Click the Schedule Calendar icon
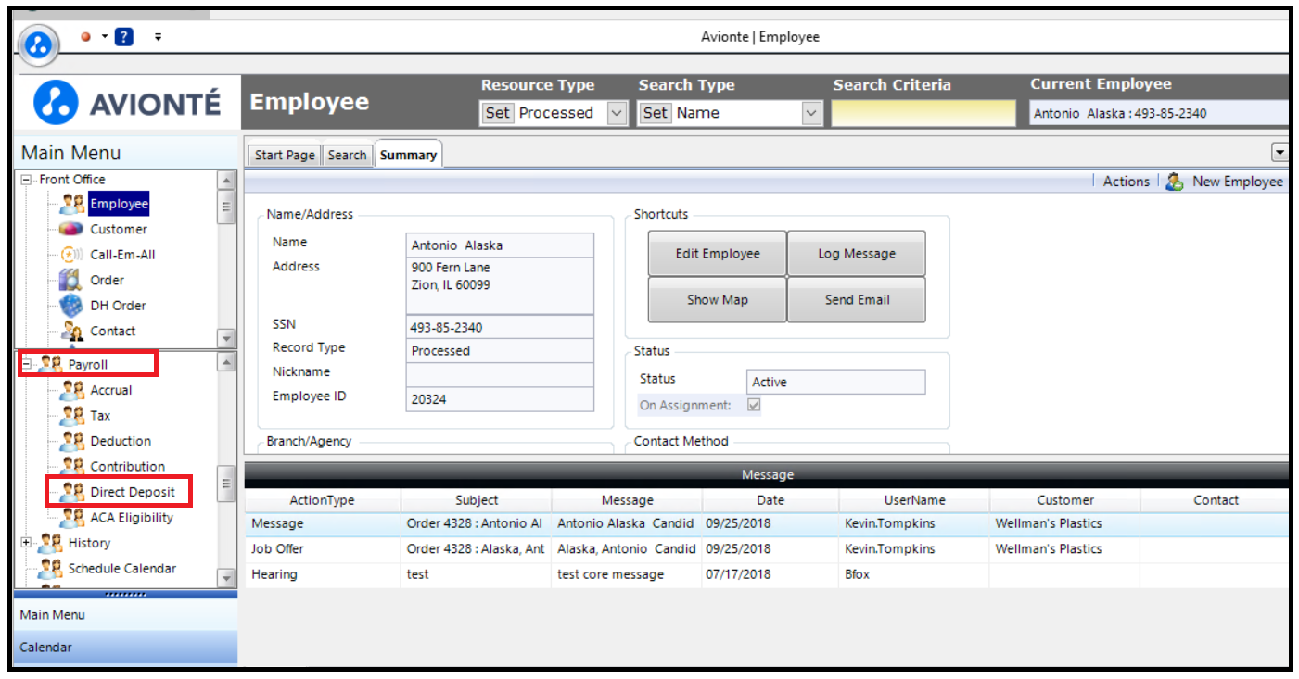This screenshot has width=1299, height=679. (50, 569)
